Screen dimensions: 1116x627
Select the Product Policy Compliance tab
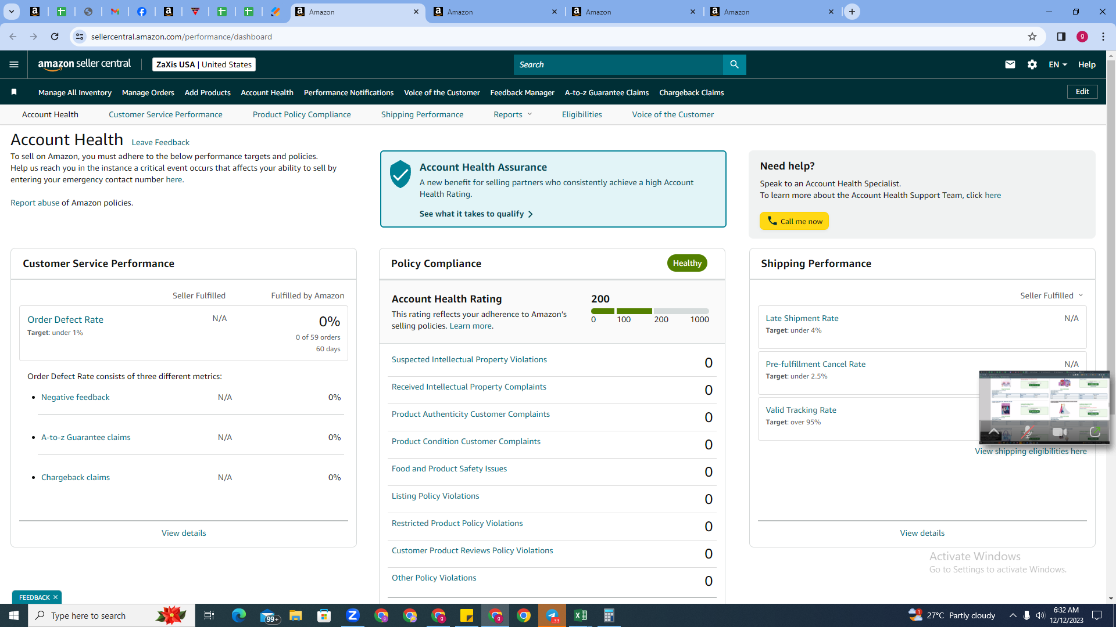click(302, 114)
